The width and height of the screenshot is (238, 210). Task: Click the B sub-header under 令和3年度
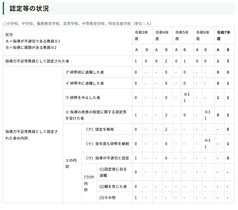(x=147, y=50)
